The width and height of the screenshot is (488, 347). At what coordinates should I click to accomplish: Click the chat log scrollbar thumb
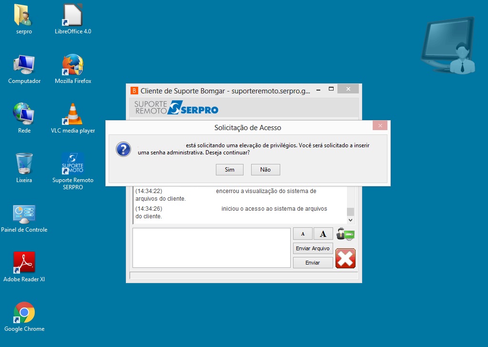350,212
